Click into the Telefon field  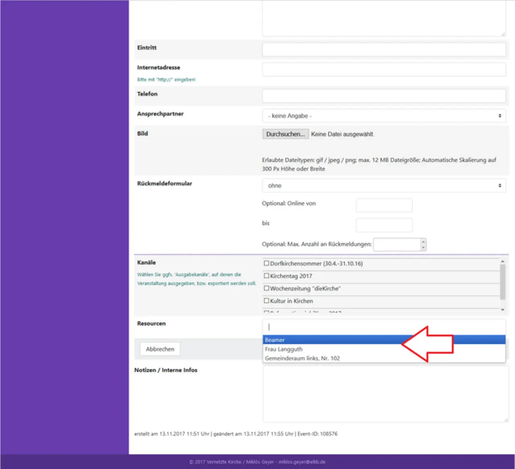point(384,96)
